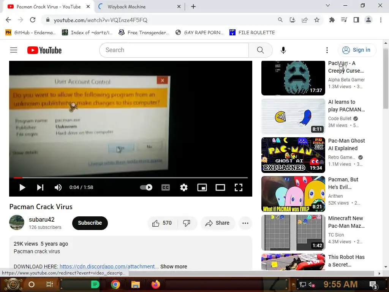This screenshot has width=389, height=292.
Task: Skip to next video
Action: [x=40, y=187]
